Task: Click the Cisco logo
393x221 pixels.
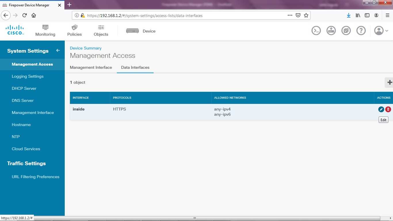Action: click(x=15, y=30)
